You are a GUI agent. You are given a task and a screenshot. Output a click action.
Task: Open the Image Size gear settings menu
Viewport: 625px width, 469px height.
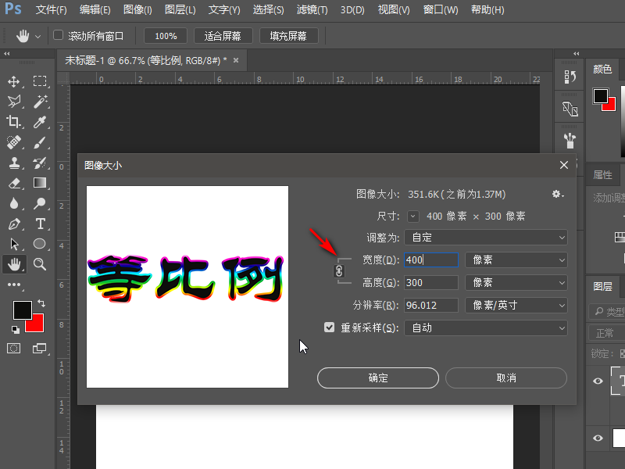point(558,194)
